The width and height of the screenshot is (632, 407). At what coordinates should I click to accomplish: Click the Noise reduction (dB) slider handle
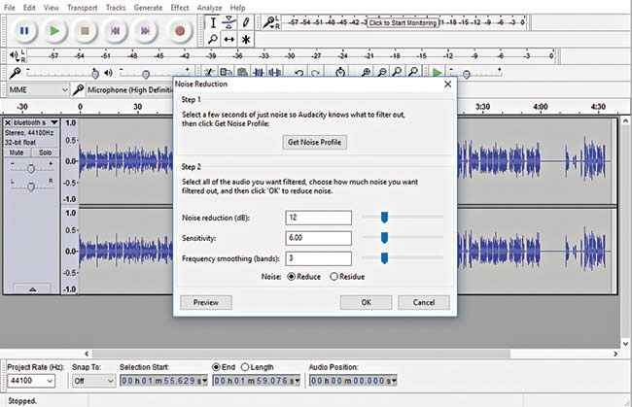(384, 217)
